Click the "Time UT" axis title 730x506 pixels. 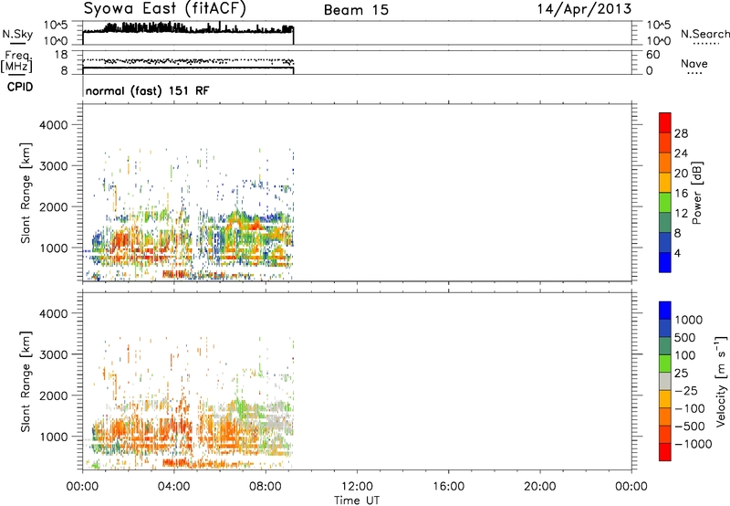coord(357,501)
